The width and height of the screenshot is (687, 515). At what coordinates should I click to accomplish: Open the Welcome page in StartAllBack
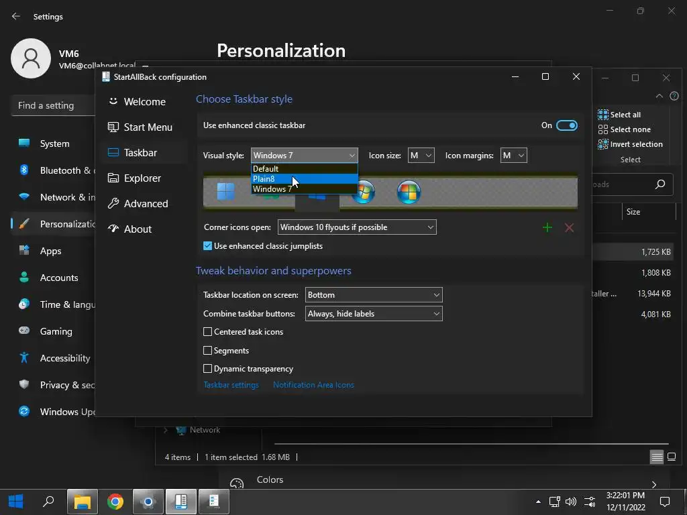pyautogui.click(x=137, y=102)
